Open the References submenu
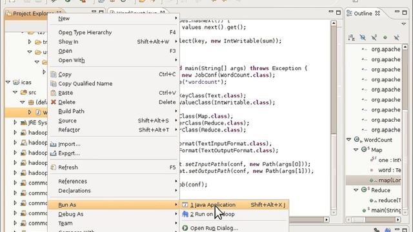The height and width of the screenshot is (232, 413). point(72,181)
